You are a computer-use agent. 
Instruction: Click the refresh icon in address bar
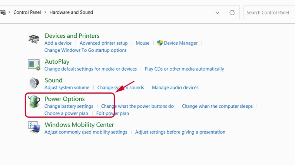pos(232,13)
